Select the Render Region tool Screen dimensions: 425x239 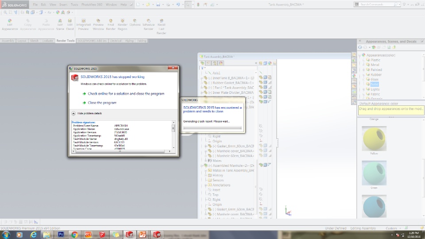point(123,25)
